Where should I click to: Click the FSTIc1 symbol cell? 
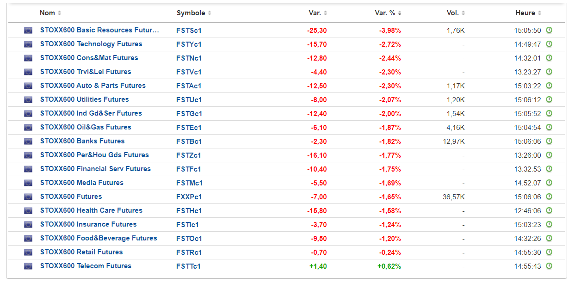(187, 225)
